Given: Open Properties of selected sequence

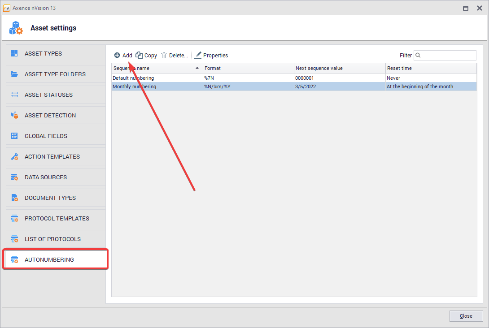Looking at the screenshot, I should pos(211,56).
